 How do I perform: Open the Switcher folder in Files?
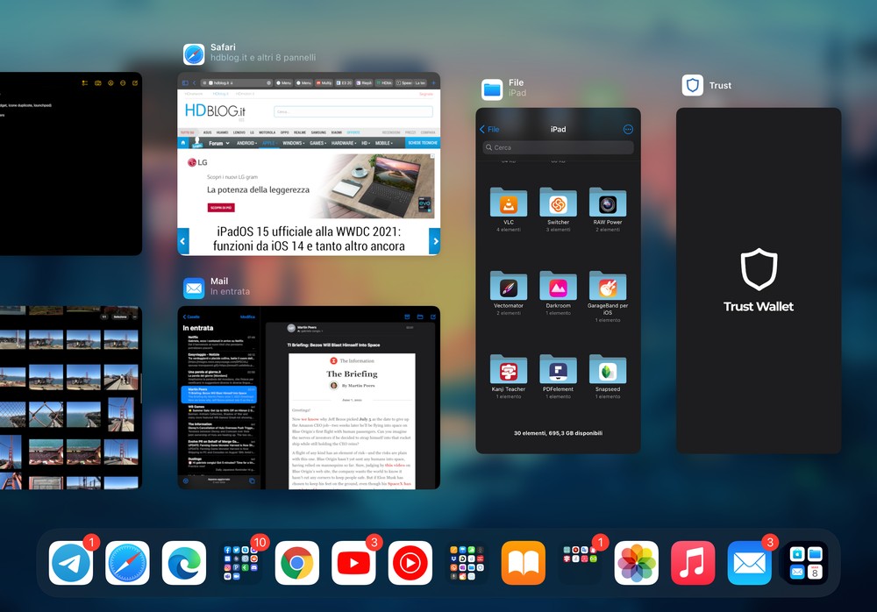(x=558, y=210)
